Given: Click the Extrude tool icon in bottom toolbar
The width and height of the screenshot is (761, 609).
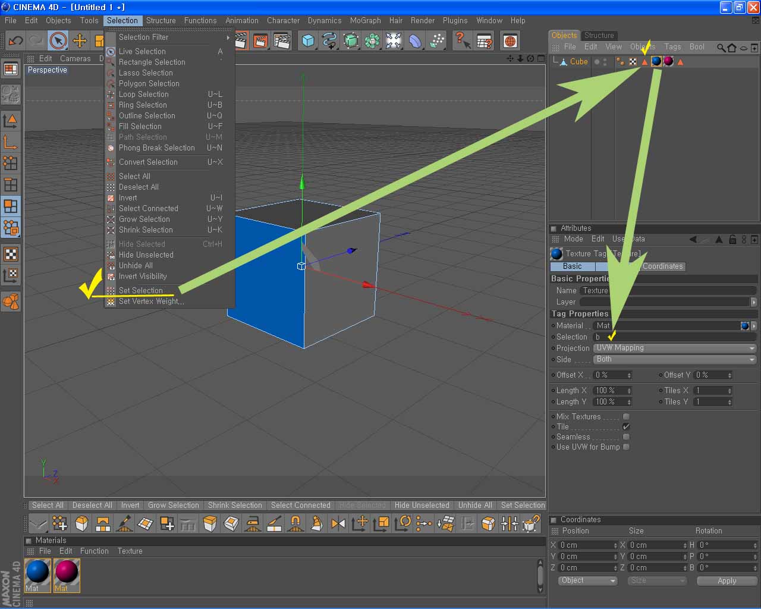Looking at the screenshot, I should click(210, 523).
